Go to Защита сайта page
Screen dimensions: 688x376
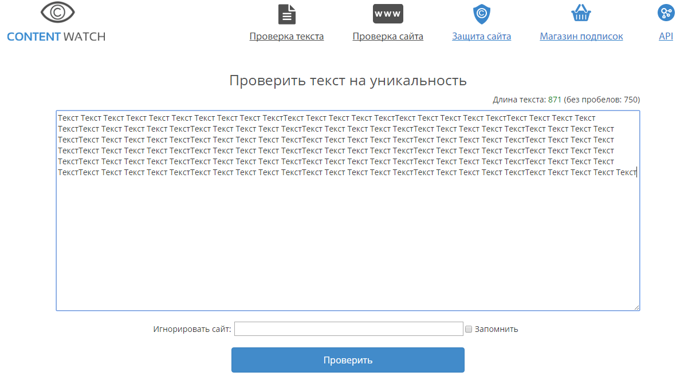pos(482,37)
